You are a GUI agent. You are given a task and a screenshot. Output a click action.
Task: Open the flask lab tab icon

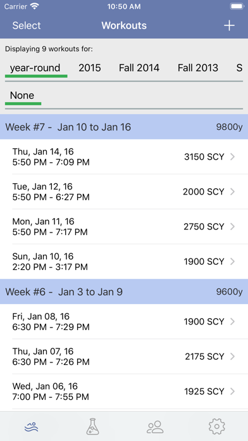click(x=93, y=426)
